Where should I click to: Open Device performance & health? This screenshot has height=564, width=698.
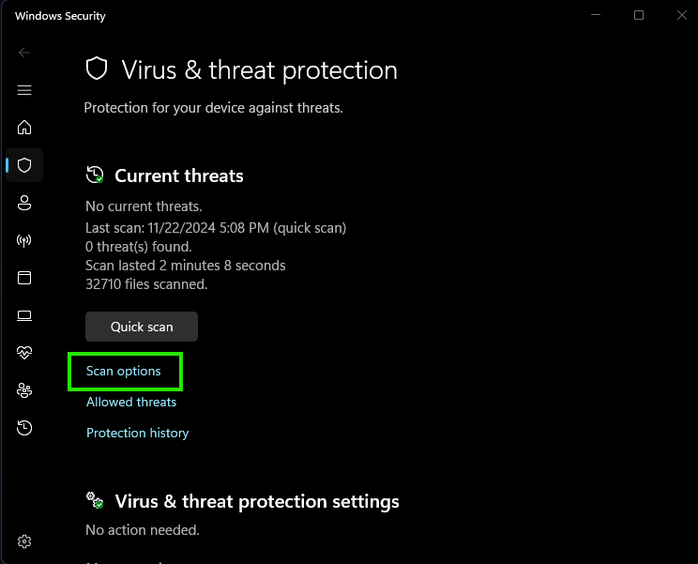coord(24,353)
